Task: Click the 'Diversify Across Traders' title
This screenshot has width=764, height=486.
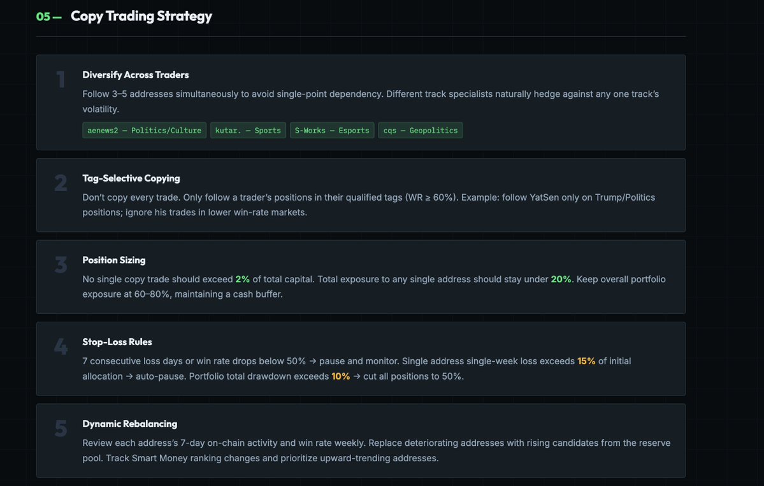Action: [x=136, y=75]
